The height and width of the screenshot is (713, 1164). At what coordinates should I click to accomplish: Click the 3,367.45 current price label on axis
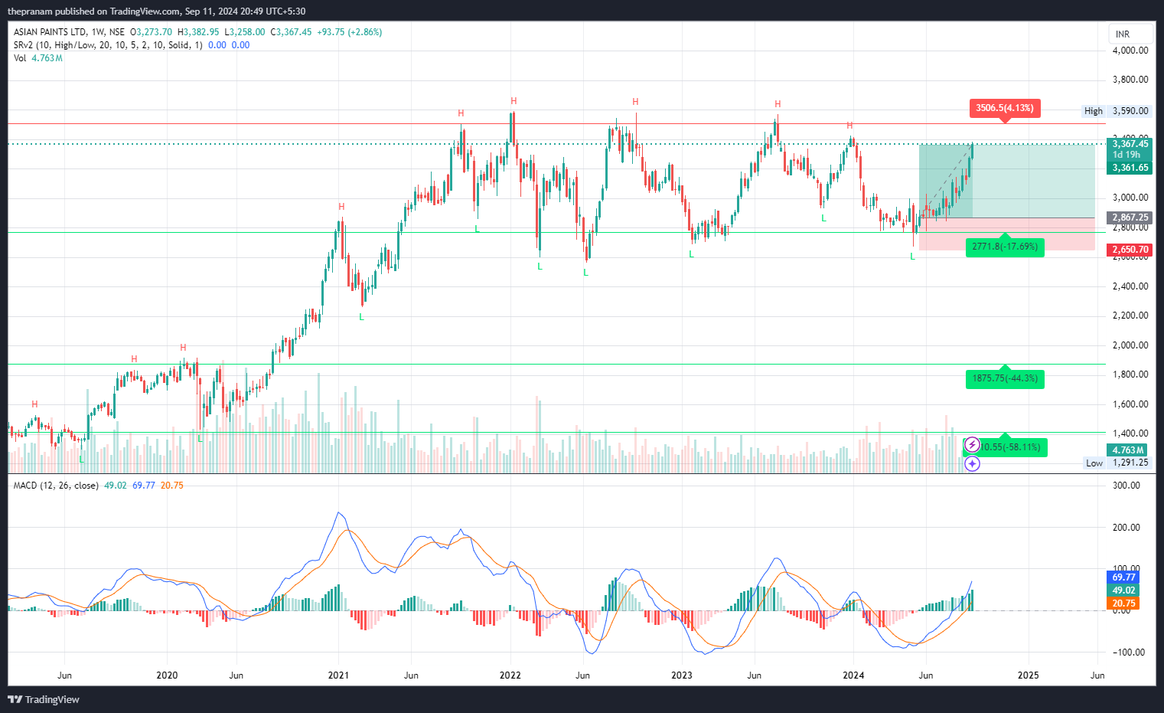(x=1130, y=144)
